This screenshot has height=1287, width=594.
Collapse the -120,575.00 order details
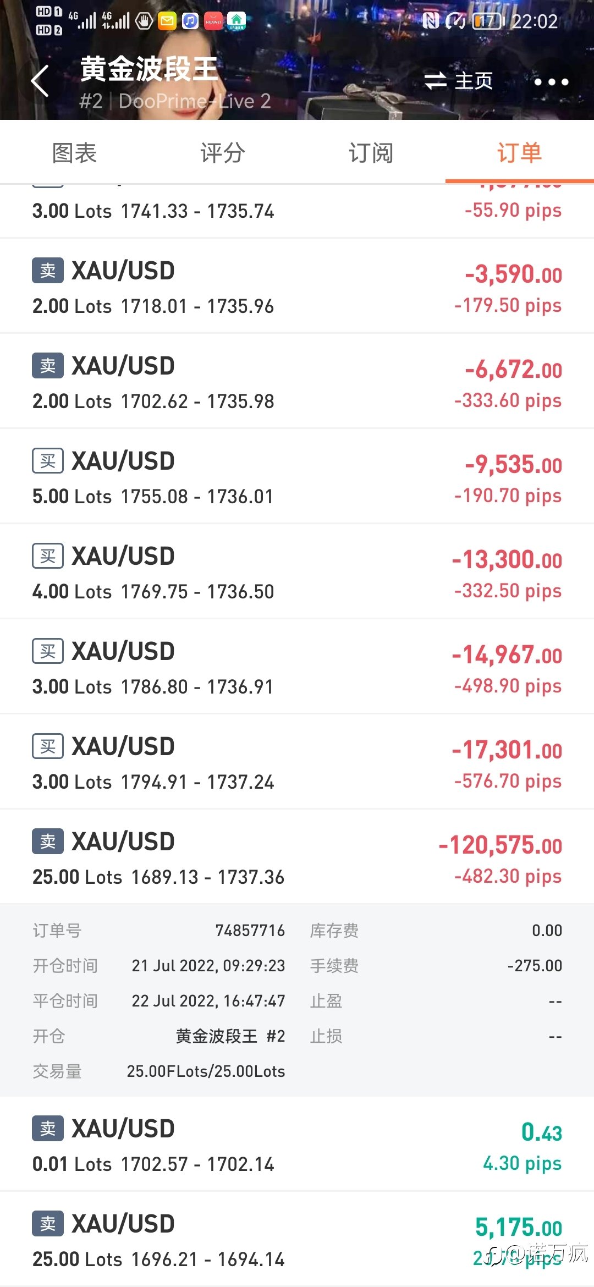(297, 856)
